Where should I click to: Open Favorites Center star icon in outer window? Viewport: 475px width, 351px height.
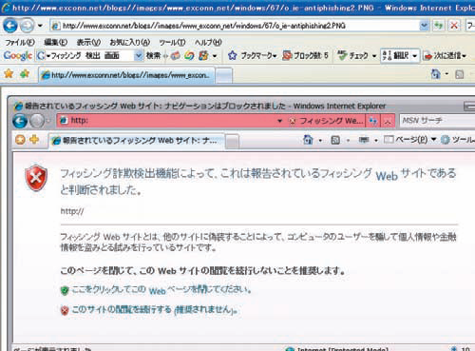9,74
